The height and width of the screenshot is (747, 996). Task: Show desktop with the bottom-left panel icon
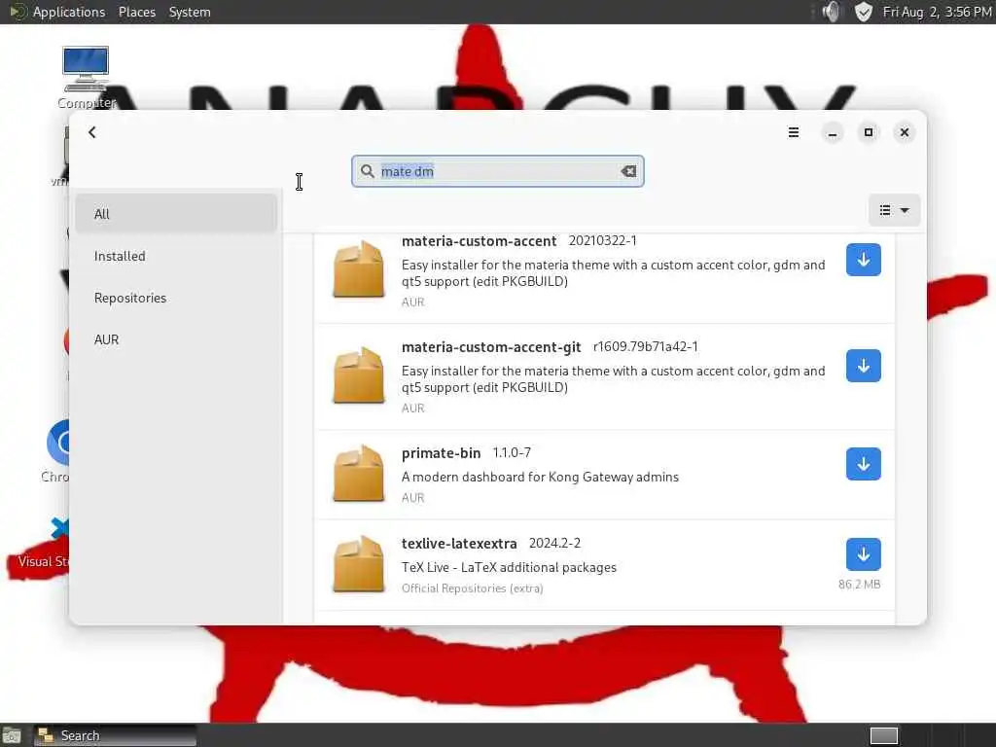pyautogui.click(x=12, y=735)
